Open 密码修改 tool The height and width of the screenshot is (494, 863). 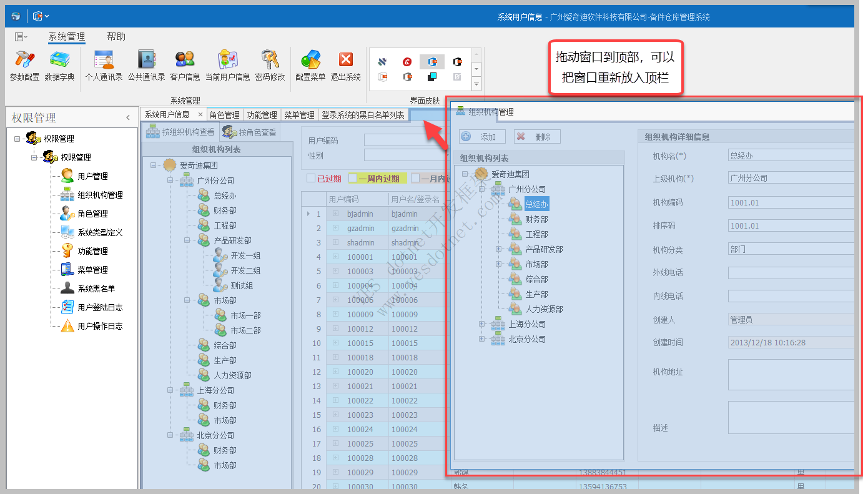[270, 66]
